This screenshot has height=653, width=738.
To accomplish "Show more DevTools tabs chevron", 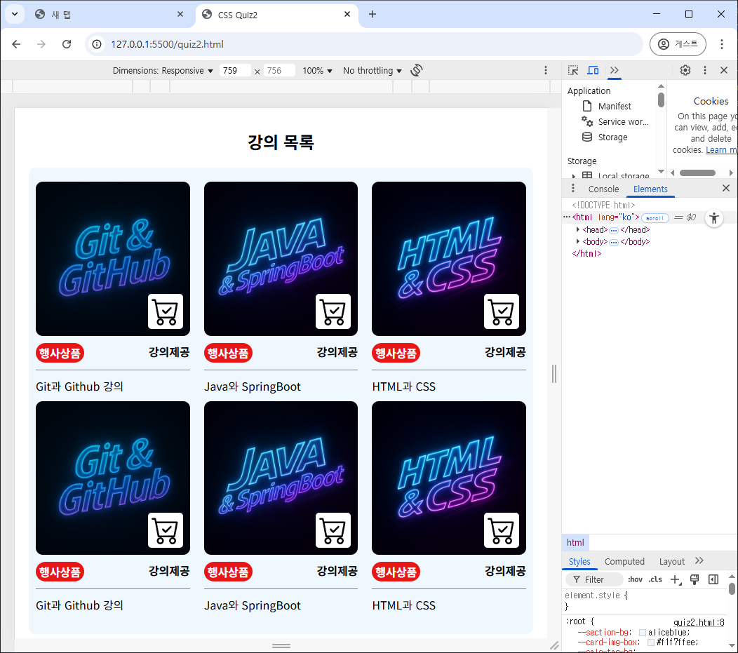I will [x=615, y=71].
